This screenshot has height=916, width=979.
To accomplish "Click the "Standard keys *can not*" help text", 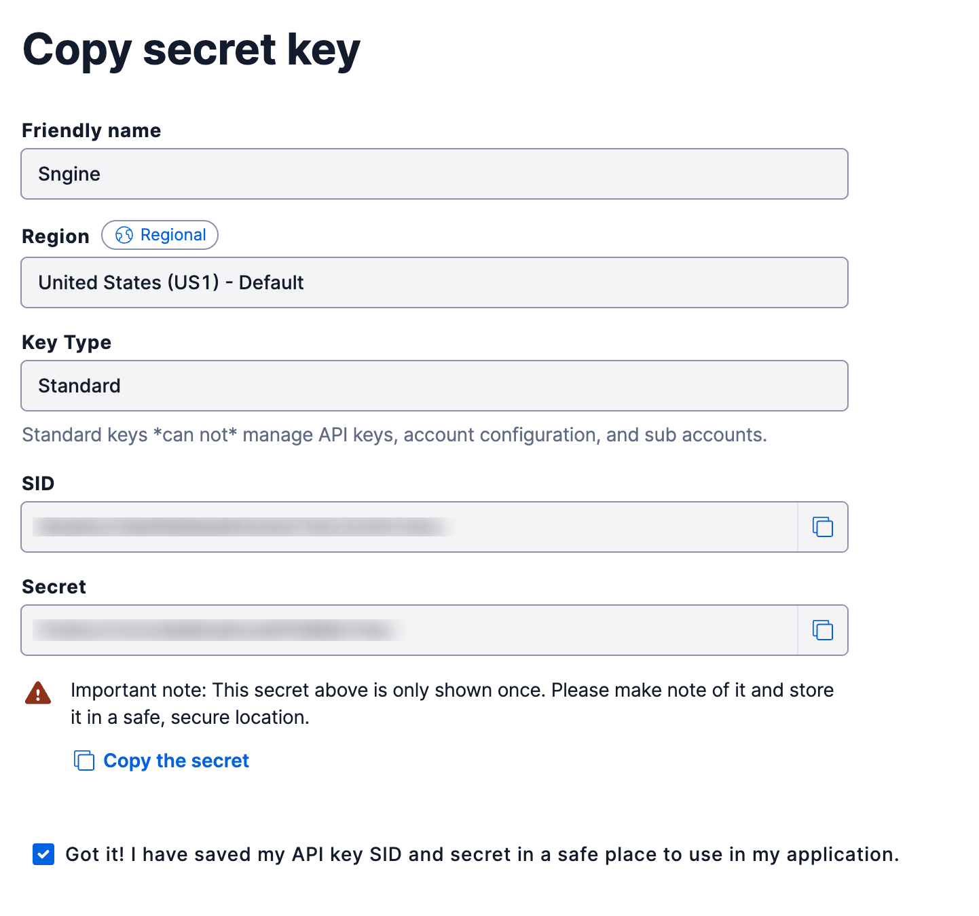I will pos(394,435).
